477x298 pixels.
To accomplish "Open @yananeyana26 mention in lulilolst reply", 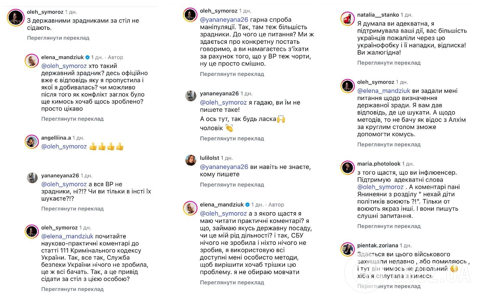I will (224, 167).
